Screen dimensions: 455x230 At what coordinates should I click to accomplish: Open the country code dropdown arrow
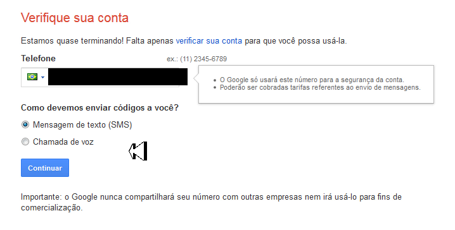pos(42,77)
